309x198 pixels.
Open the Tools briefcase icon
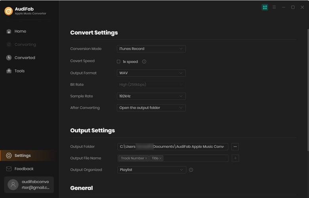click(x=9, y=71)
